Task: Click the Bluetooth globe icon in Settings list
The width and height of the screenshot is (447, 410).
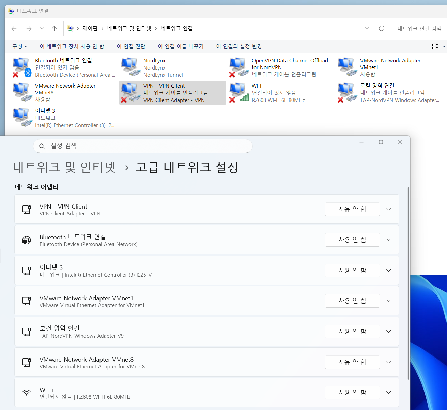Action: point(27,240)
